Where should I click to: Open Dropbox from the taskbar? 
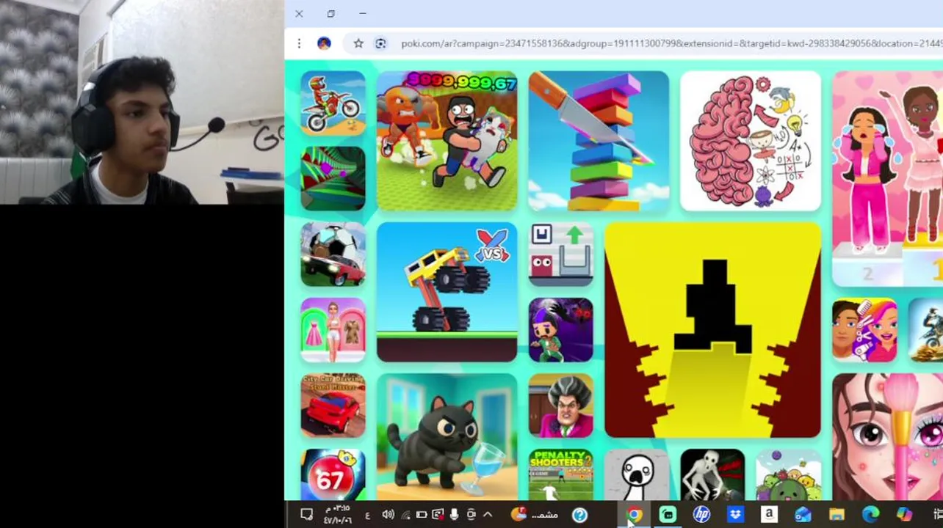pos(735,515)
